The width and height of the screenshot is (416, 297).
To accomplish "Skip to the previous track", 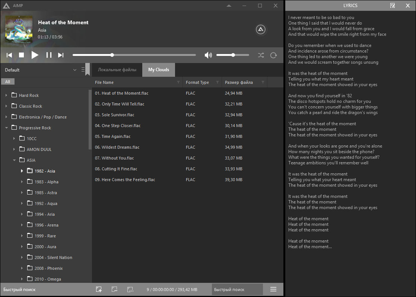I will (9, 55).
